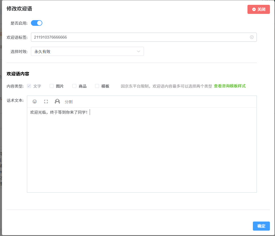
Task: Disable the 是否启用 switch
Action: coord(37,23)
